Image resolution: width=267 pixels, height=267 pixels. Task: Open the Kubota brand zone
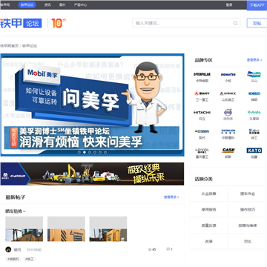coord(254,115)
